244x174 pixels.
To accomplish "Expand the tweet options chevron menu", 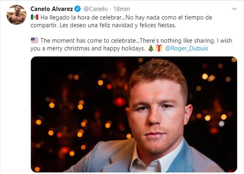I will [234, 9].
